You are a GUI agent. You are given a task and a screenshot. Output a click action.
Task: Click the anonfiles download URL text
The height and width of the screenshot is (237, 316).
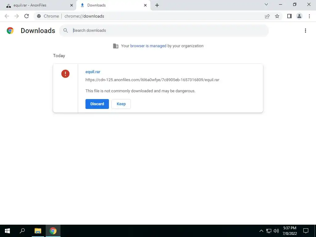[x=152, y=80]
